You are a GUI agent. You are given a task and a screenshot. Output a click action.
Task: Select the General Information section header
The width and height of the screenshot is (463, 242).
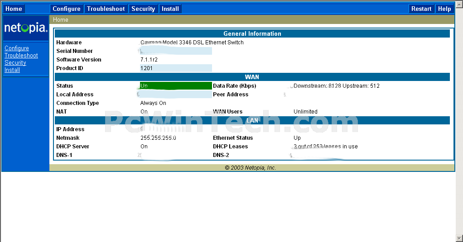pyautogui.click(x=252, y=33)
